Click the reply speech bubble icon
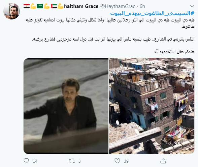This screenshot has height=167, width=198. 26,161
